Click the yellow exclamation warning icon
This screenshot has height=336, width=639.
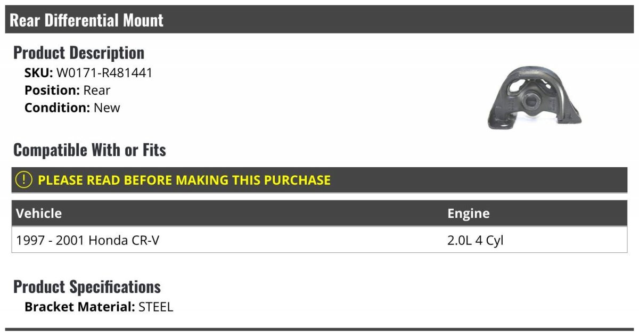click(24, 180)
